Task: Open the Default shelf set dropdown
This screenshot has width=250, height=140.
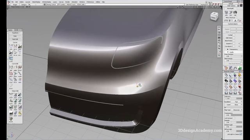Action: [230, 3]
